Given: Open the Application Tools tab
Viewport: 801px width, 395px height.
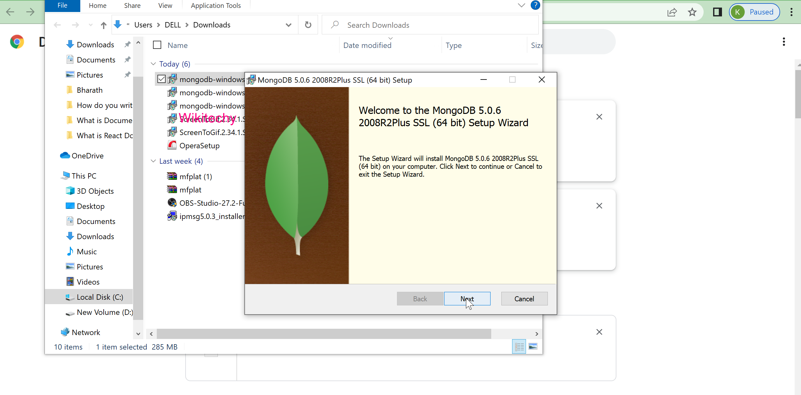Looking at the screenshot, I should pos(216,5).
